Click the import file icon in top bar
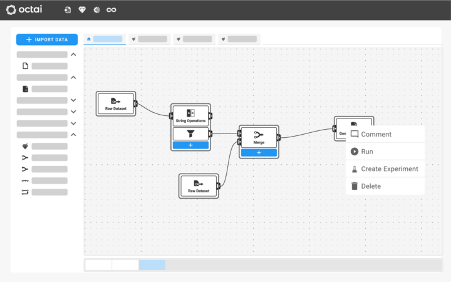Screen dimensions: 451x282 [x=68, y=10]
